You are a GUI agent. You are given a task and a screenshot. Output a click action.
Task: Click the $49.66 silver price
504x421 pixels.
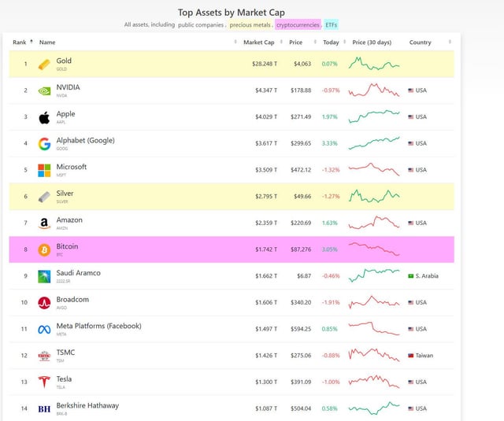(302, 197)
